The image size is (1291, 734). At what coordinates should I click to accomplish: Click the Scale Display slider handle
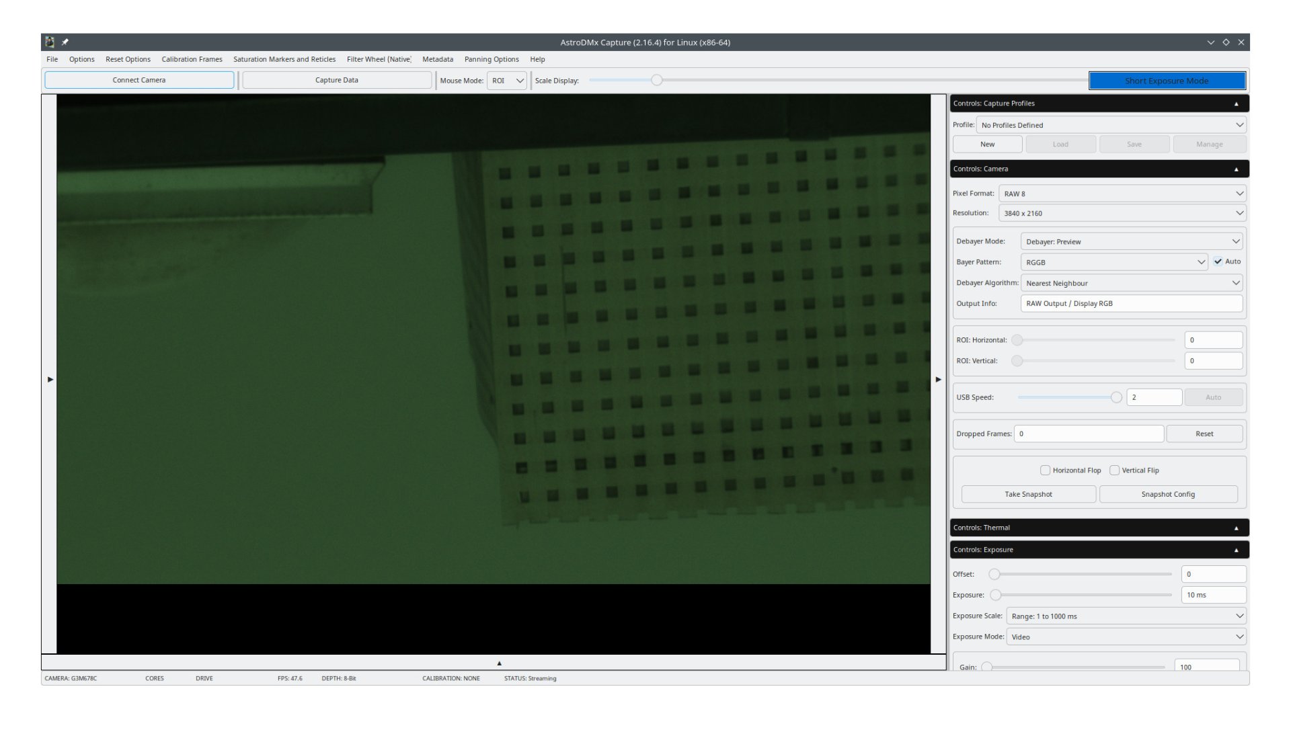click(x=656, y=81)
